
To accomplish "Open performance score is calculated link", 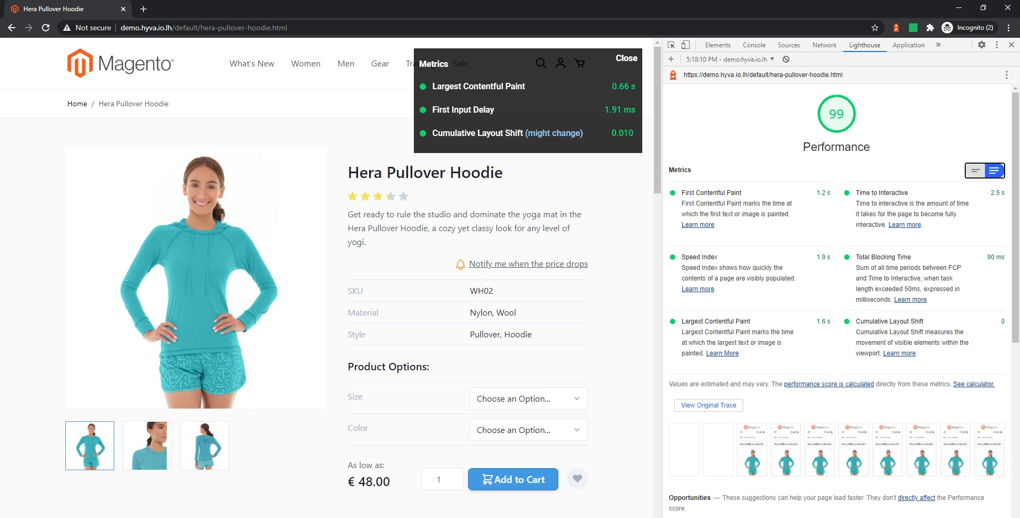I will 829,384.
